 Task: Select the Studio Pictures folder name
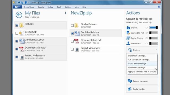click(x=88, y=24)
